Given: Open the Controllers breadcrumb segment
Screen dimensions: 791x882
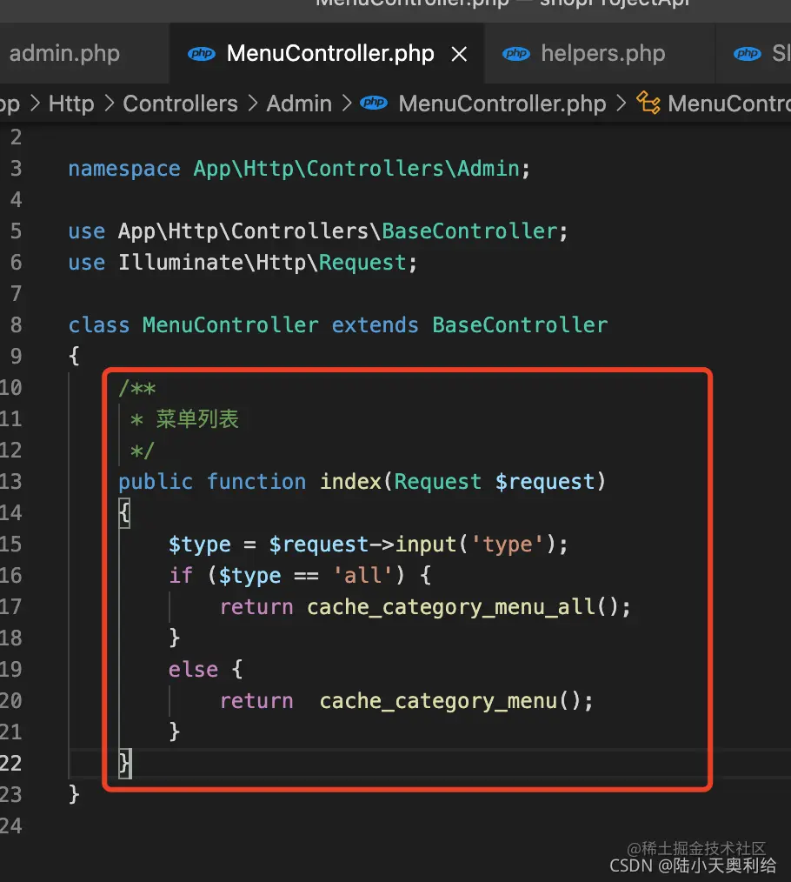Looking at the screenshot, I should click(181, 104).
